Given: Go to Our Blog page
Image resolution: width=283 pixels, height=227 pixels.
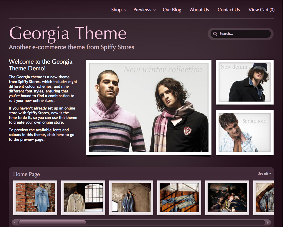Looking at the screenshot, I should point(172,10).
